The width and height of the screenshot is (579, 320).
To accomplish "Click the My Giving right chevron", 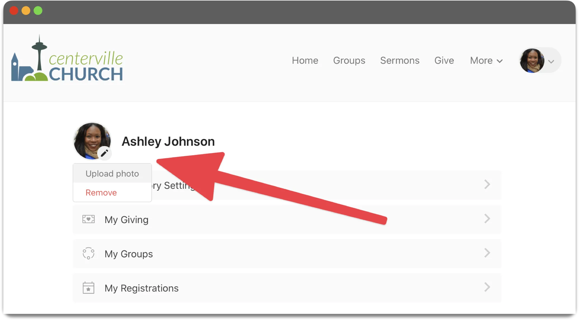I will (487, 219).
